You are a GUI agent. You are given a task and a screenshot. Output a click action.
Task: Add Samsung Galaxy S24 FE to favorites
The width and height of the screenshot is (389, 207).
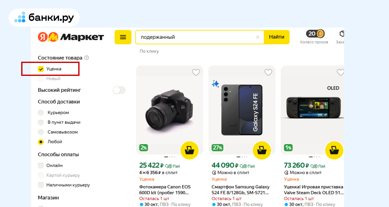click(268, 72)
